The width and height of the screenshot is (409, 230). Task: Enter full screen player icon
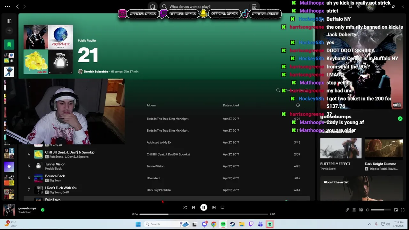pos(403,210)
